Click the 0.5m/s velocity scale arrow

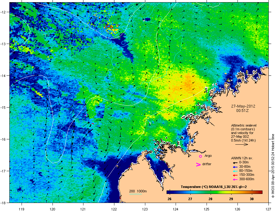coord(242,144)
